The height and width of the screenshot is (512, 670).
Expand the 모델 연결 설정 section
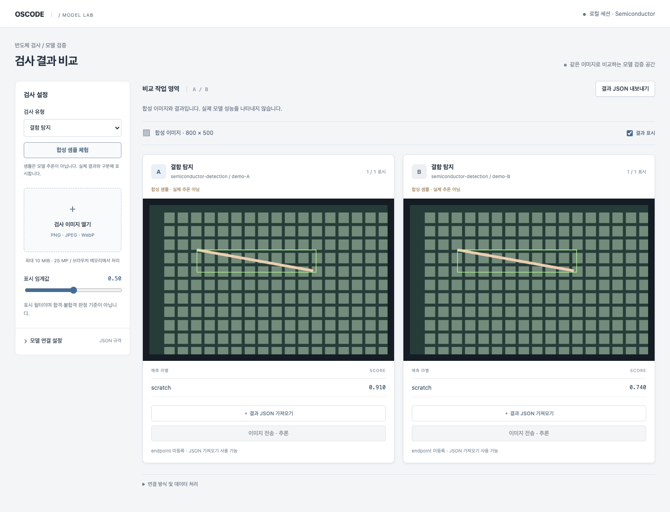point(73,341)
